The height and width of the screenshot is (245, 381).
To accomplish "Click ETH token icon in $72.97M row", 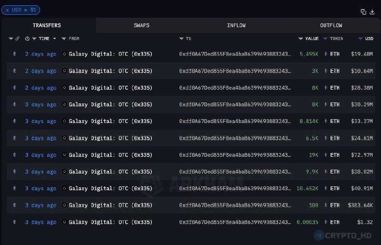I will click(326, 155).
